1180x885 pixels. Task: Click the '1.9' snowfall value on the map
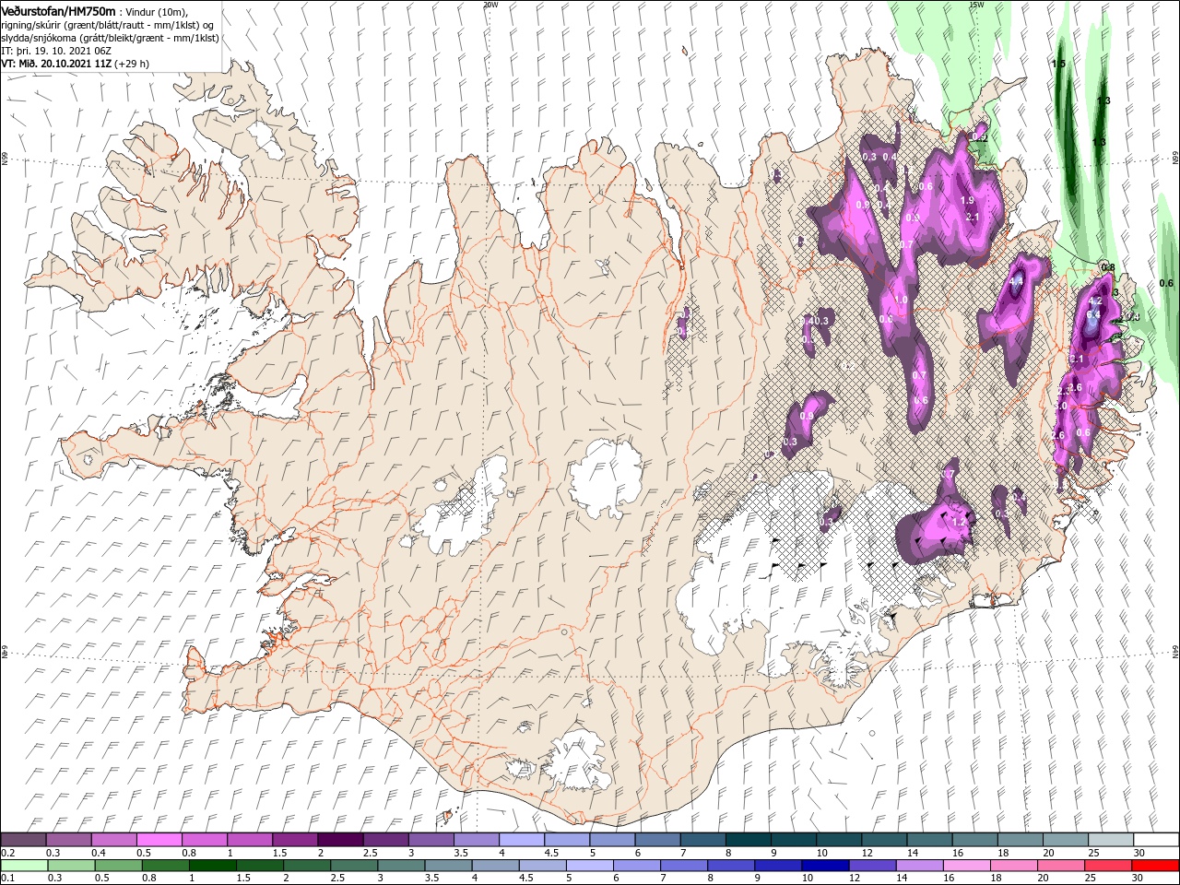(967, 200)
